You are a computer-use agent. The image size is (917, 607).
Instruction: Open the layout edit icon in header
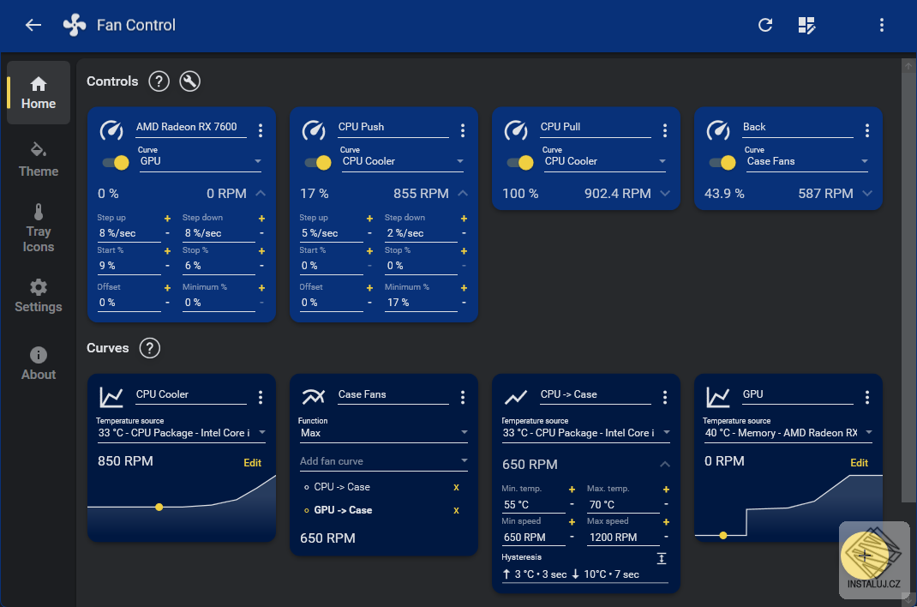pos(806,25)
